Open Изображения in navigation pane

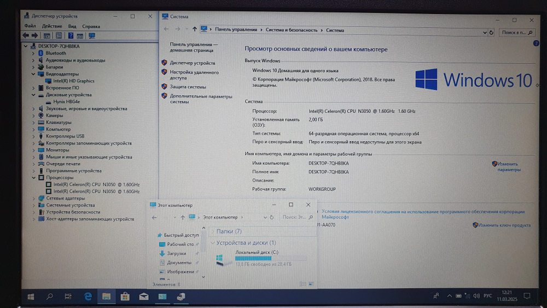pos(181,272)
